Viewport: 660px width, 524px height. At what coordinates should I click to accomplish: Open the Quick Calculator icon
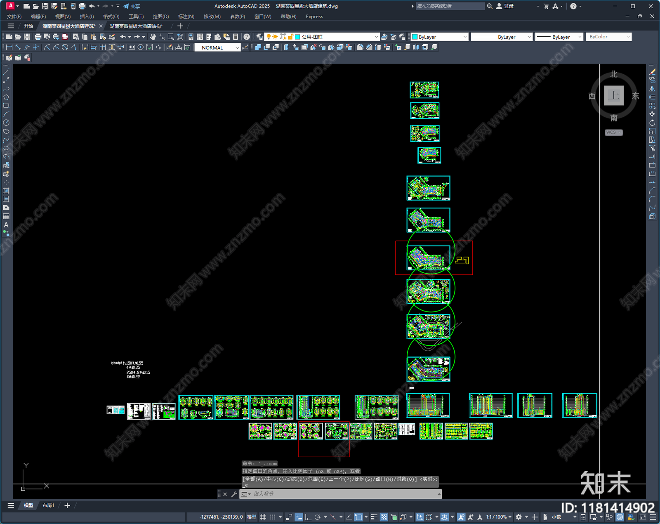pyautogui.click(x=236, y=37)
